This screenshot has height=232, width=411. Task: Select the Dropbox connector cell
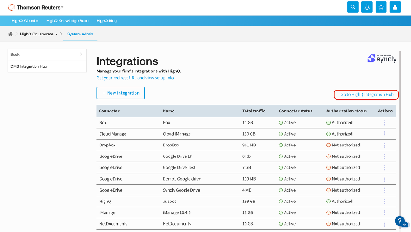click(x=107, y=145)
